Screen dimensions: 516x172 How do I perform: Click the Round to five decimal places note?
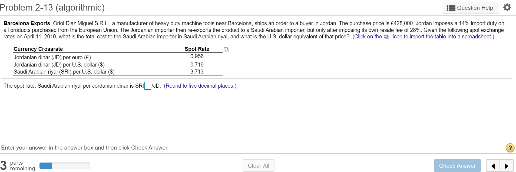(x=200, y=86)
